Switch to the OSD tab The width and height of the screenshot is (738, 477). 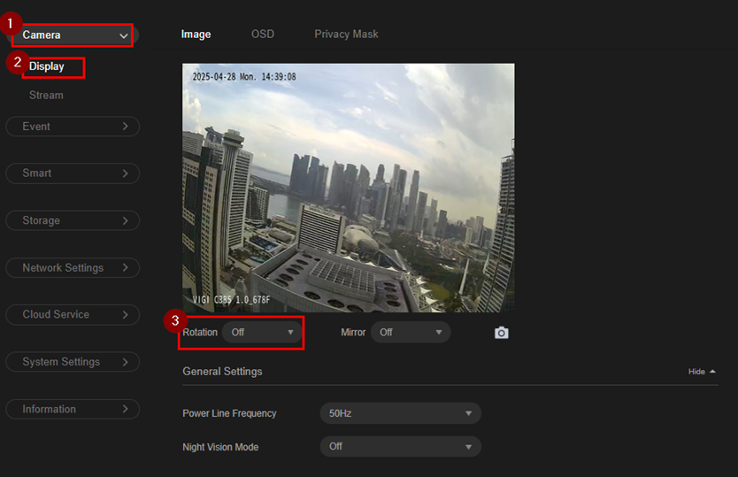[x=263, y=35]
